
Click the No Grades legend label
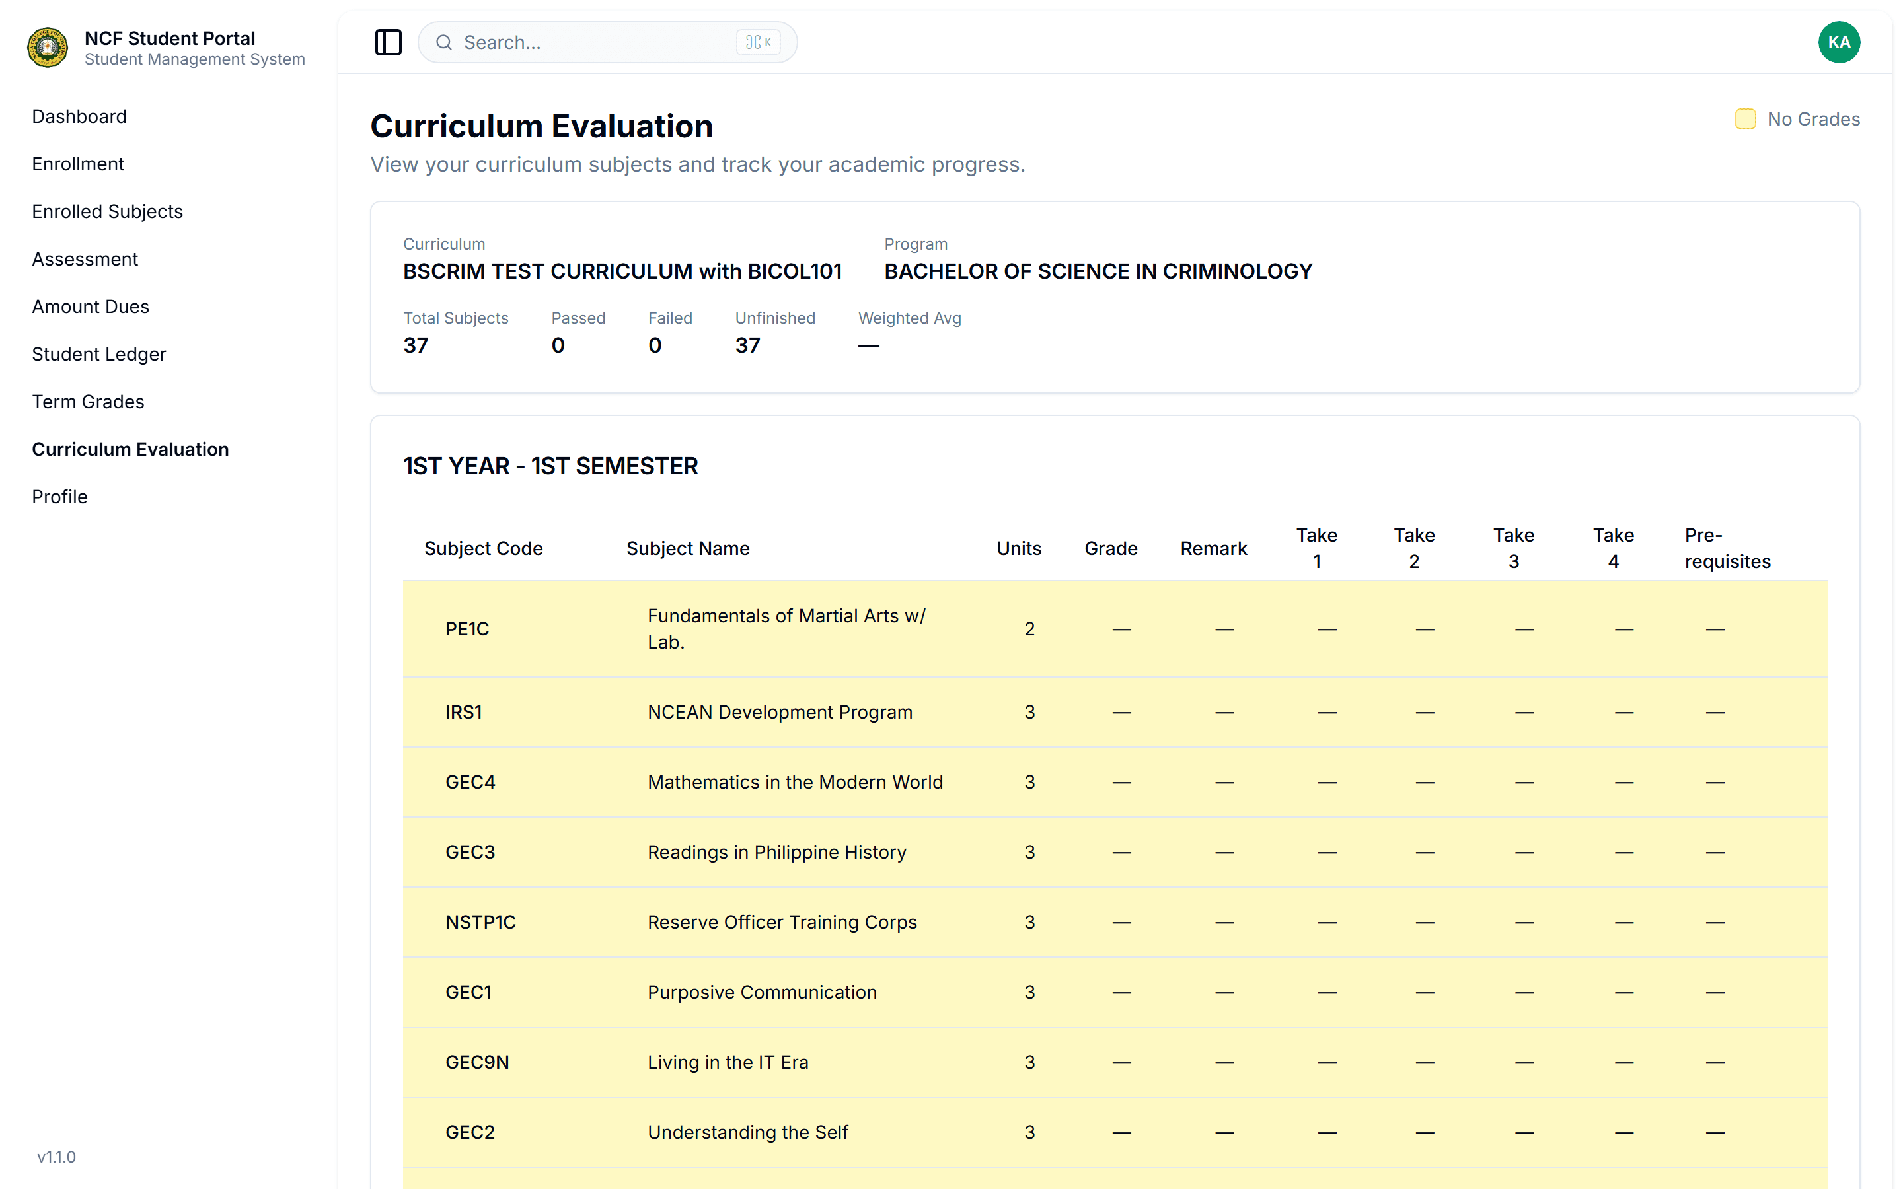point(1813,119)
